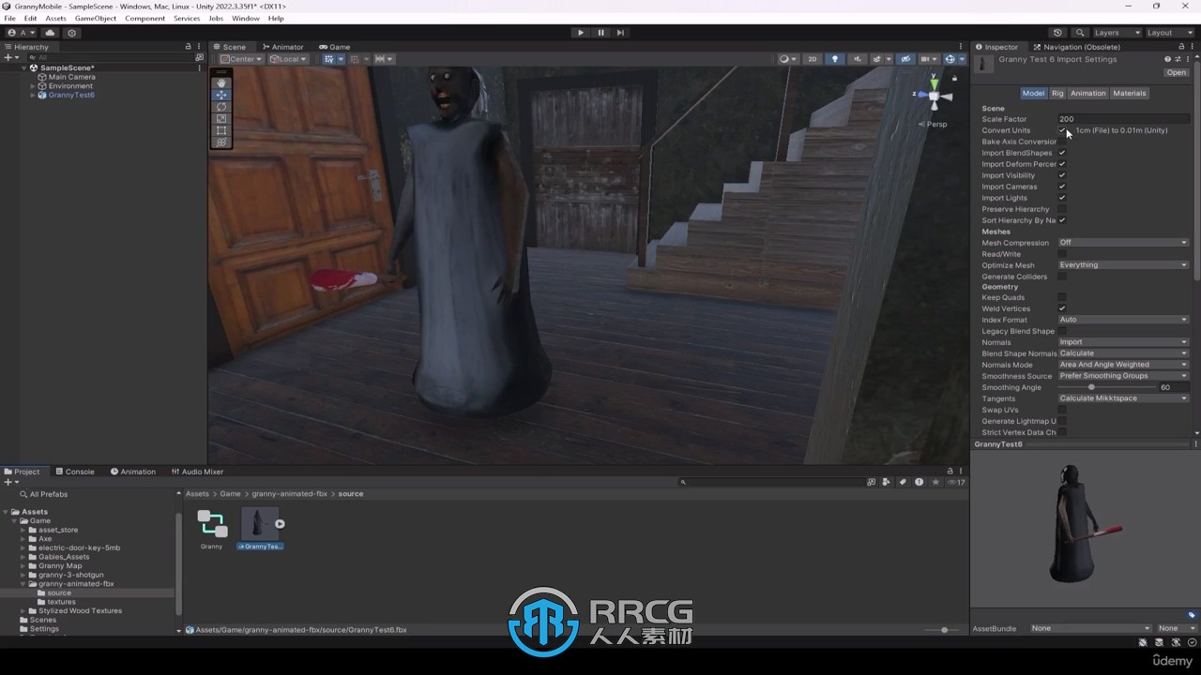The height and width of the screenshot is (675, 1201).
Task: Open the cloud services icon
Action: point(51,33)
